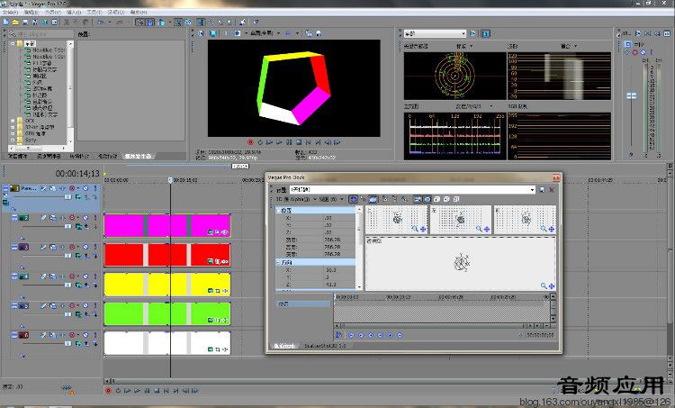Open the scopes type dropdown in Video Scopes
This screenshot has height=408, width=675.
point(463,33)
